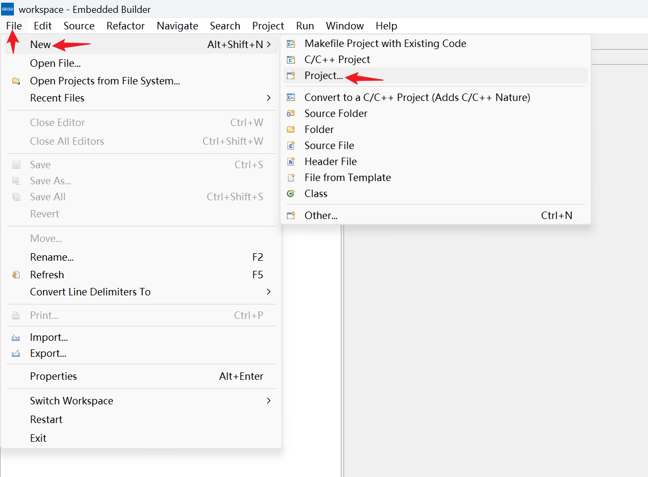Choose Open Projects from File System
648x477 pixels.
(105, 81)
